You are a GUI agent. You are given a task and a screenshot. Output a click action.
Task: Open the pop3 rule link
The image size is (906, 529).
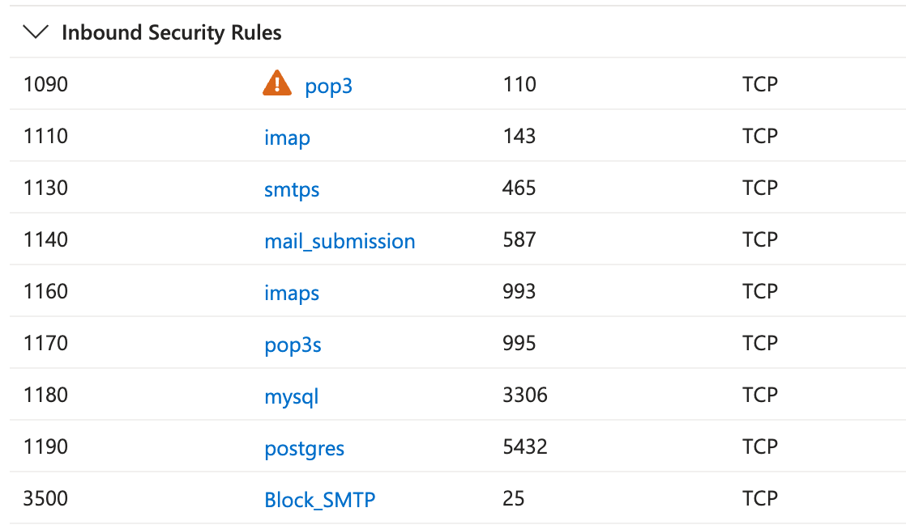click(328, 86)
